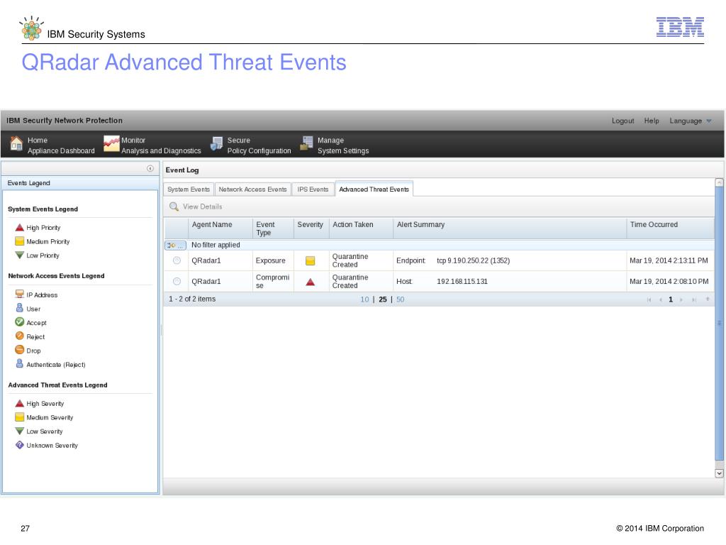
Task: Click the View Details magnifier icon
Action: pyautogui.click(x=174, y=207)
